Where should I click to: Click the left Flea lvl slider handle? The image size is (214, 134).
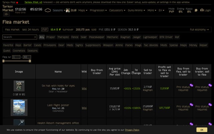pyautogui.click(x=3, y=61)
